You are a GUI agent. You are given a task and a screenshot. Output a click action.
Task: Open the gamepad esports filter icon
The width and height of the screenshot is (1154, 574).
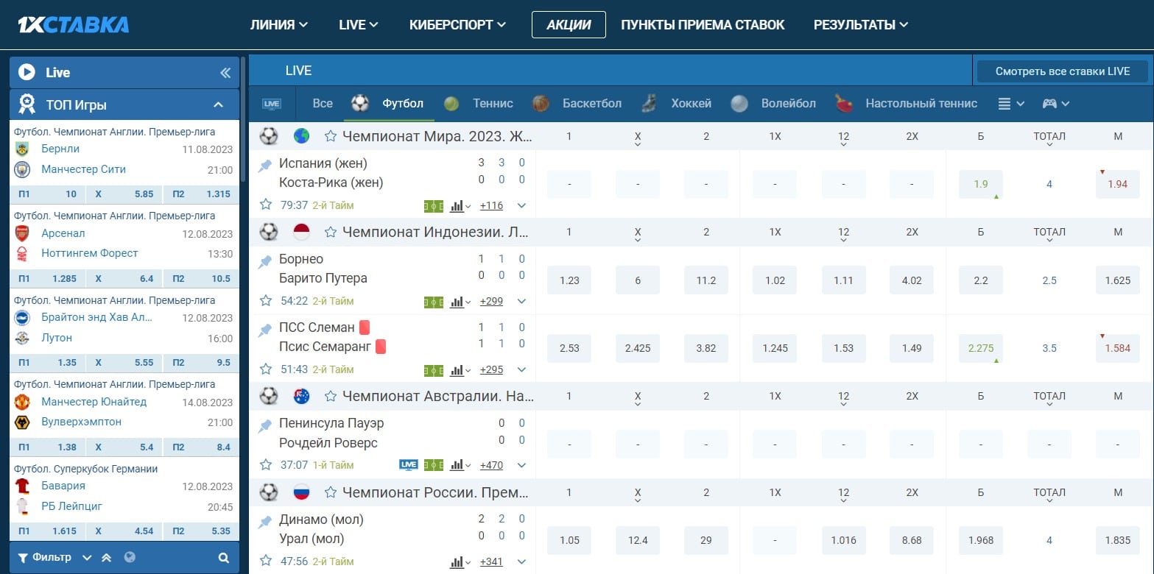pyautogui.click(x=1055, y=104)
